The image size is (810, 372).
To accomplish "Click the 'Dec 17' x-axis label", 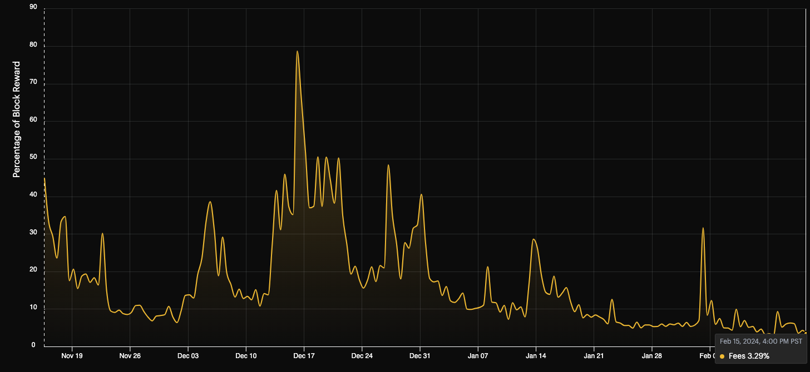I will (304, 356).
